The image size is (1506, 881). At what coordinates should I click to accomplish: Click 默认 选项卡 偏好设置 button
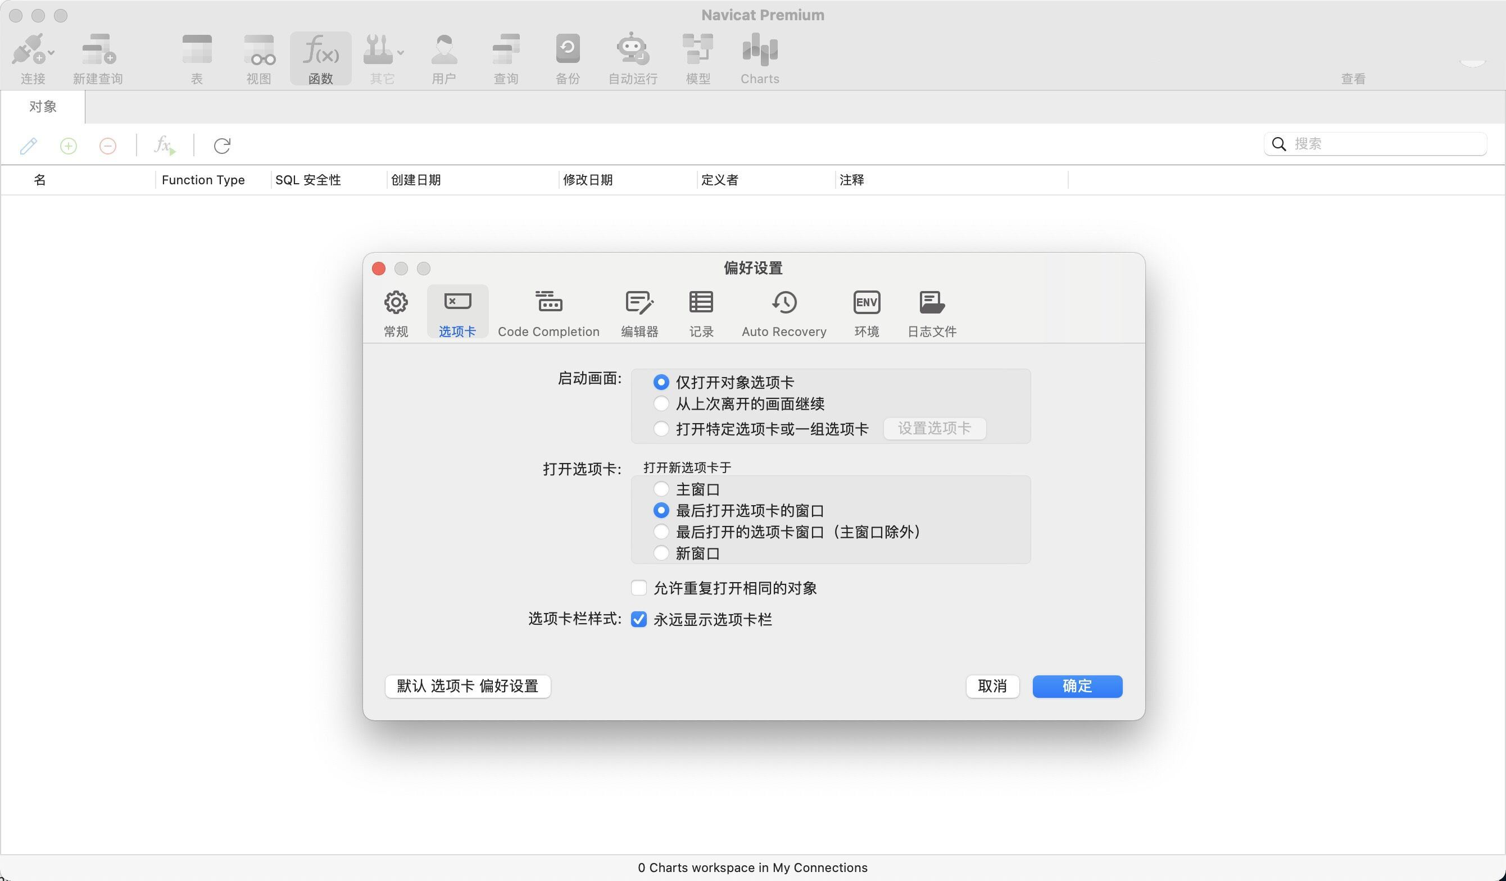click(x=468, y=686)
